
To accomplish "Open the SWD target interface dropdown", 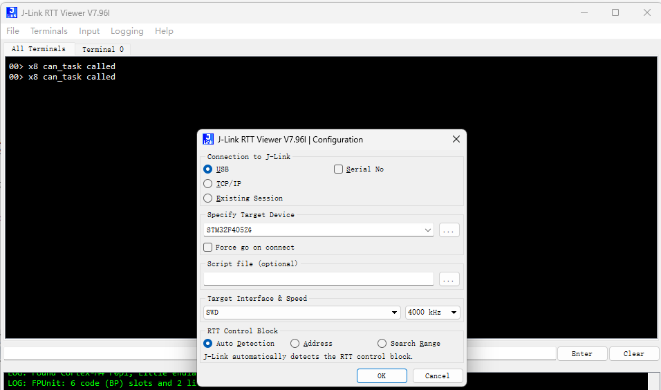I will 302,313.
